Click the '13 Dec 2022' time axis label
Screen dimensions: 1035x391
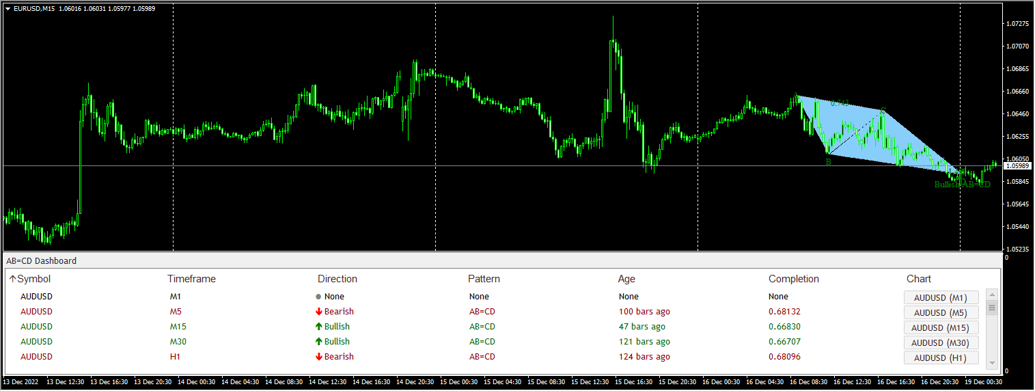click(x=21, y=381)
